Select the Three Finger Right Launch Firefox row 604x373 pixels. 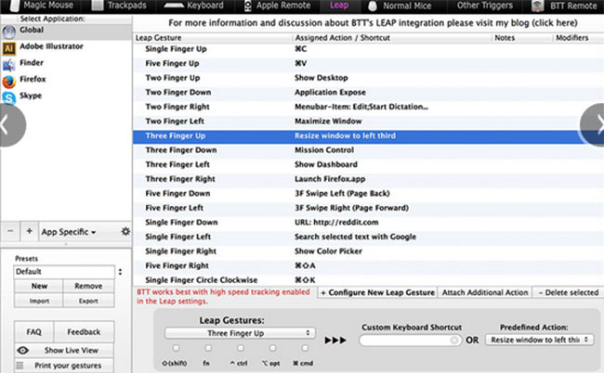(x=368, y=179)
